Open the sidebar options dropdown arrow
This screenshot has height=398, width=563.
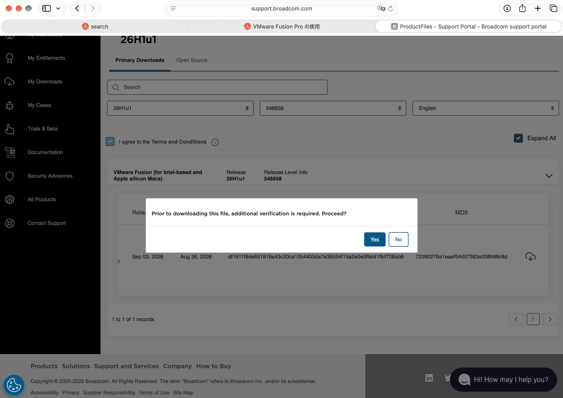[x=58, y=8]
